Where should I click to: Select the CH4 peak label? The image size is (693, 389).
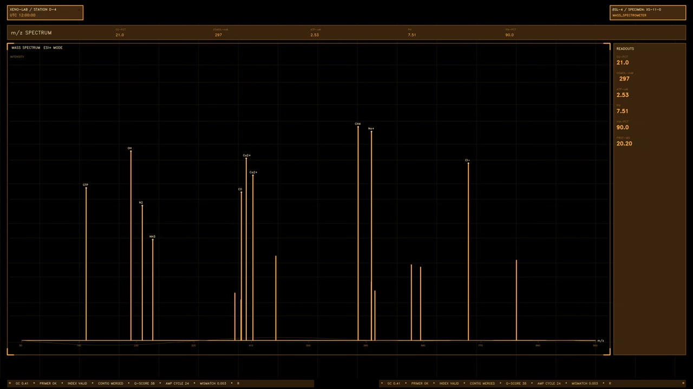click(x=357, y=124)
